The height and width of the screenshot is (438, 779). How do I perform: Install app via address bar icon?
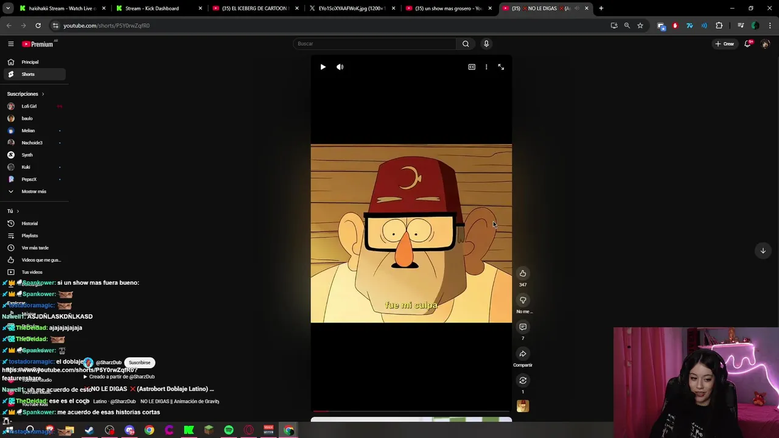pyautogui.click(x=614, y=26)
